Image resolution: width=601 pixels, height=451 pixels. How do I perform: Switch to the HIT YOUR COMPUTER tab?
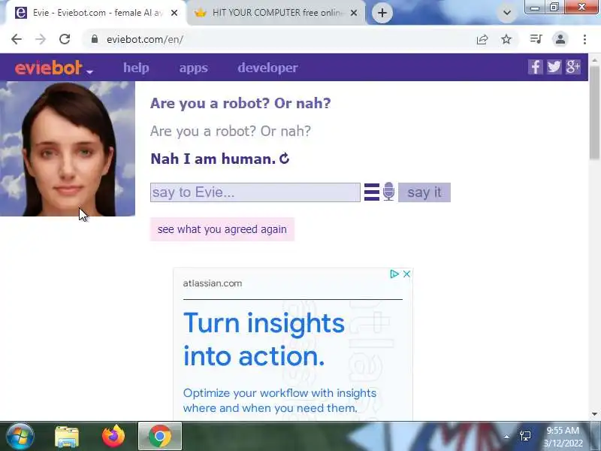pyautogui.click(x=276, y=13)
